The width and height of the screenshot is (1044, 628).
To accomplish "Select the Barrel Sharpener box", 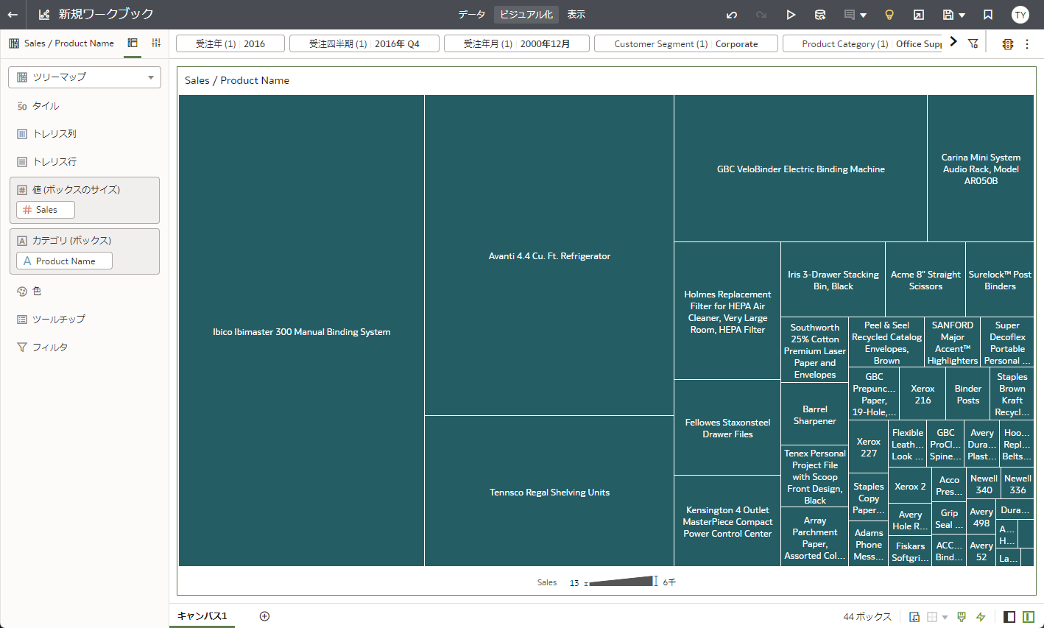I will pyautogui.click(x=814, y=414).
